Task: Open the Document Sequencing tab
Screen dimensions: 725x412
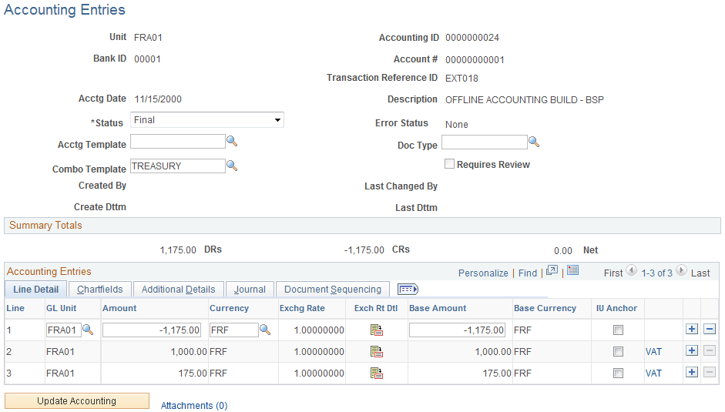Action: 333,290
